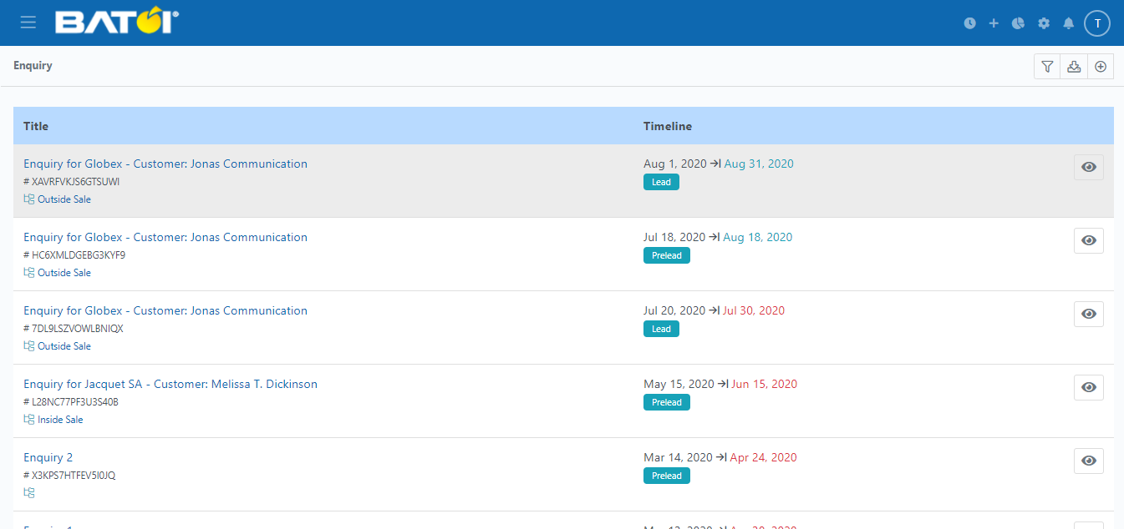Screen dimensions: 1124x529
Task: Click Inside Sale under Jacquet SA enquiry
Action: (60, 420)
